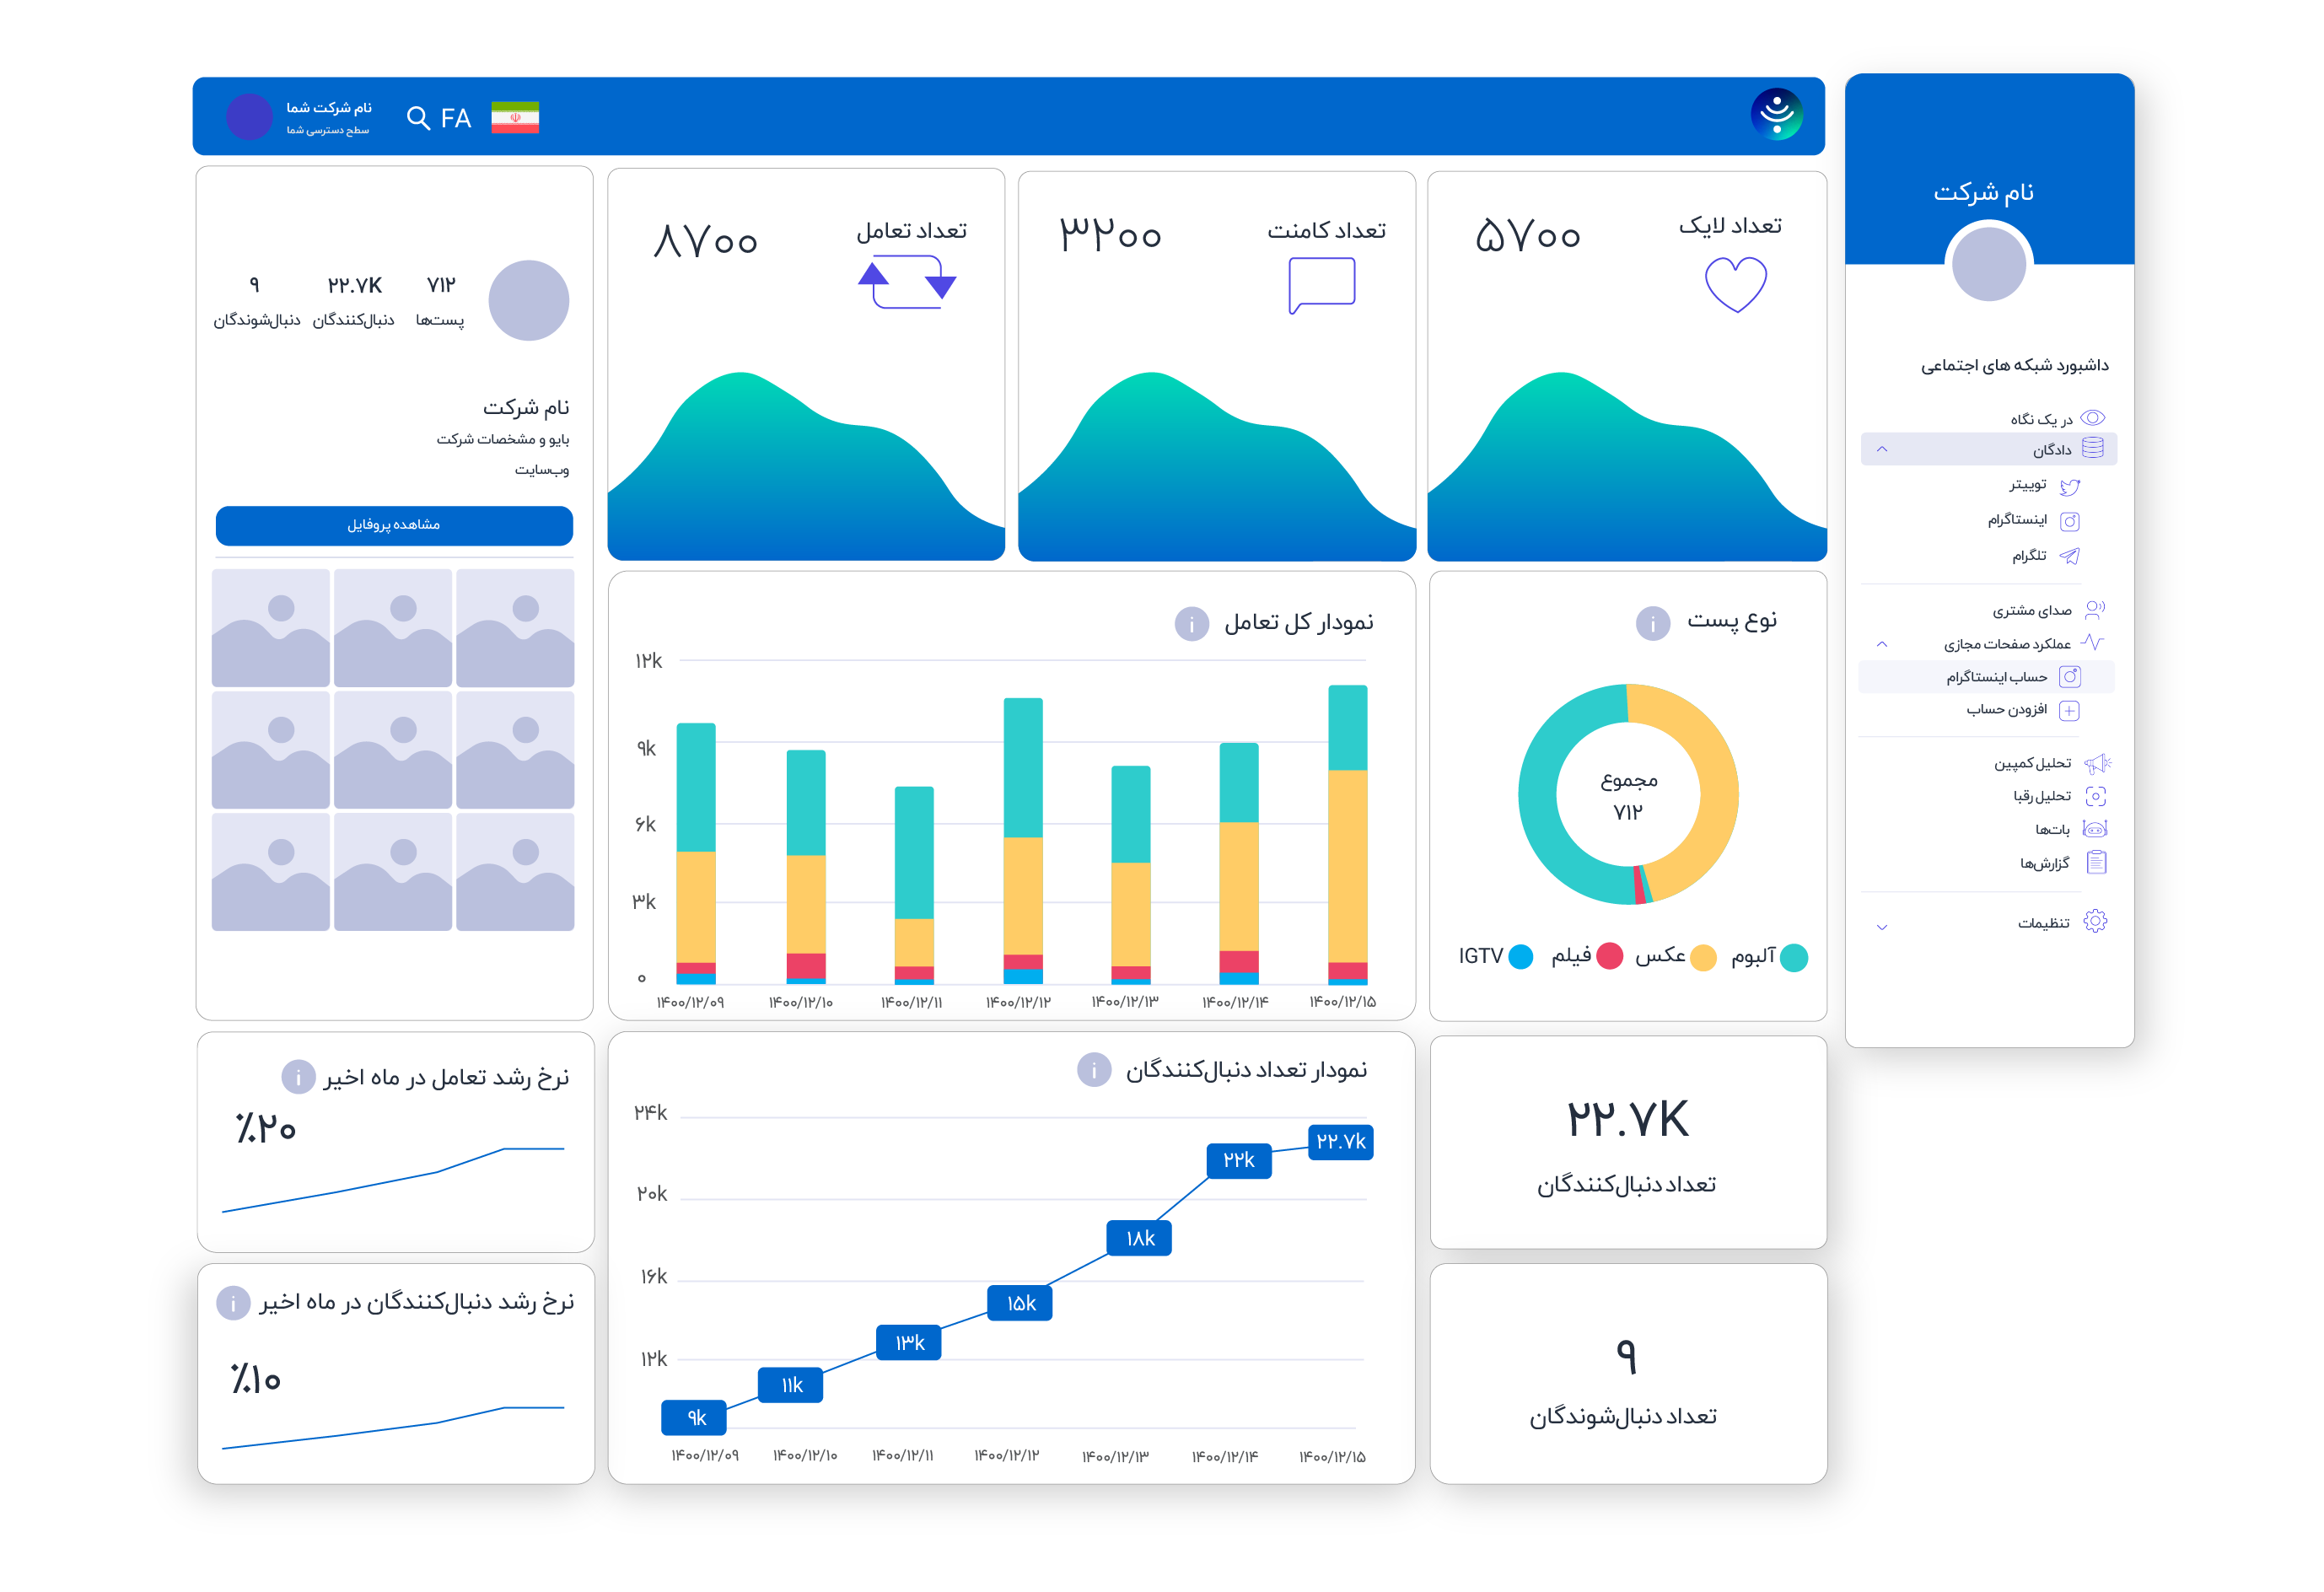Screen dimensions: 2324x1592
Task: Open the bots section icon
Action: [x=2096, y=828]
